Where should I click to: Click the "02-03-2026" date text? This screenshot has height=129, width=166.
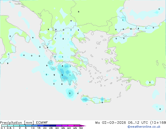(114, 123)
